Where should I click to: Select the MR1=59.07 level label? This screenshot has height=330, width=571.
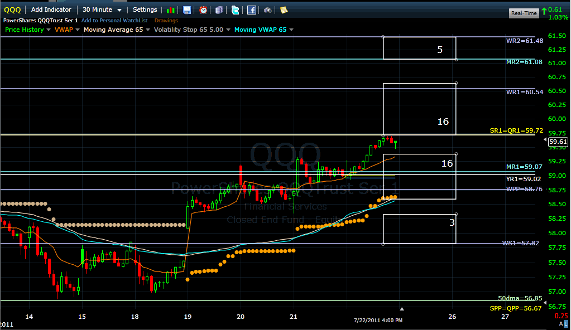(524, 167)
